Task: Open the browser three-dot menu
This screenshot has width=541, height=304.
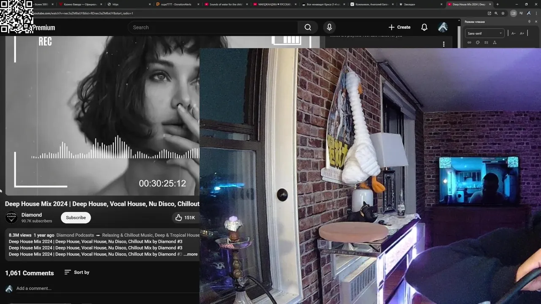Action: click(536, 13)
